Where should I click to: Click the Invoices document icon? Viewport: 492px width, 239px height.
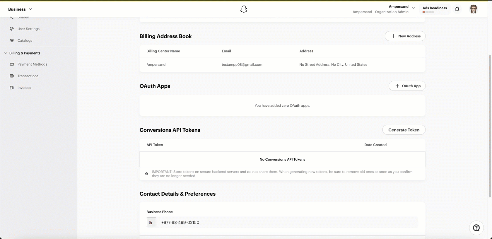[x=12, y=88]
